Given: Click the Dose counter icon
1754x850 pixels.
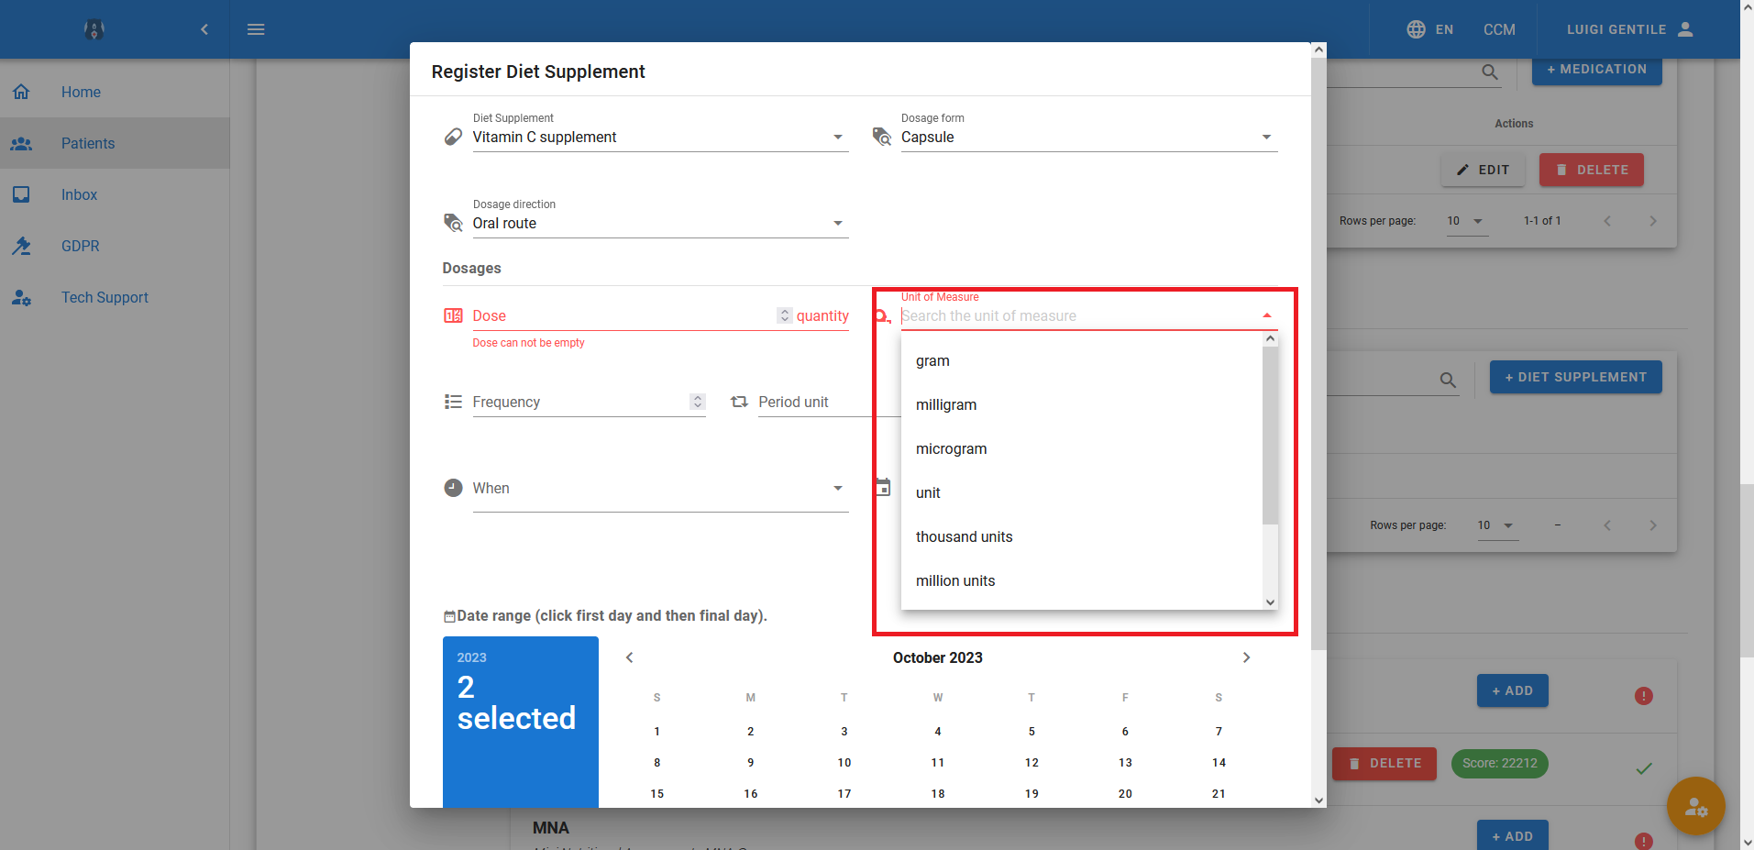Looking at the screenshot, I should point(453,315).
